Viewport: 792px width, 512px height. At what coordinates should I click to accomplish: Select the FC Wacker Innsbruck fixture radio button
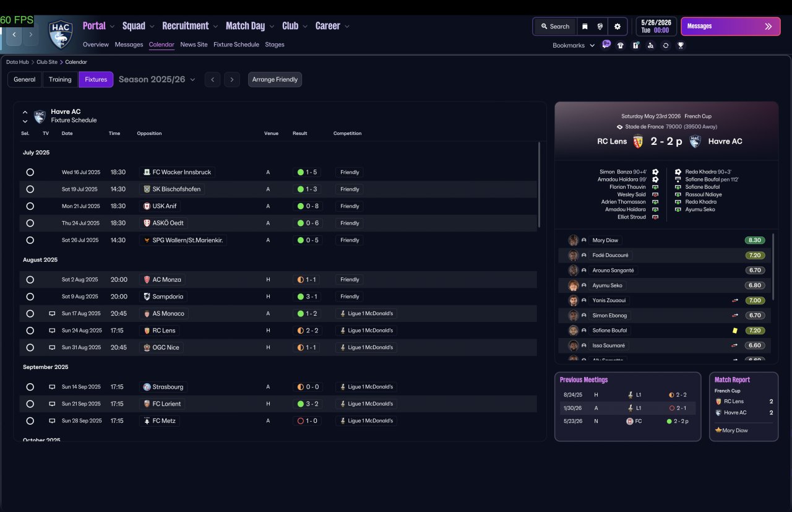coord(30,172)
